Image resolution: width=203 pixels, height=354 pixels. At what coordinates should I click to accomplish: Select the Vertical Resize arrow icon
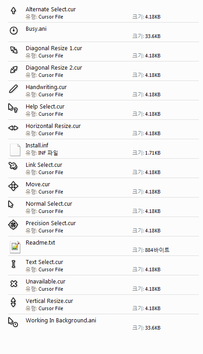pyautogui.click(x=13, y=302)
